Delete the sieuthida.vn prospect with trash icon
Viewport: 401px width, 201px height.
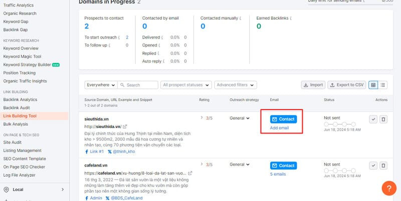pos(383,119)
